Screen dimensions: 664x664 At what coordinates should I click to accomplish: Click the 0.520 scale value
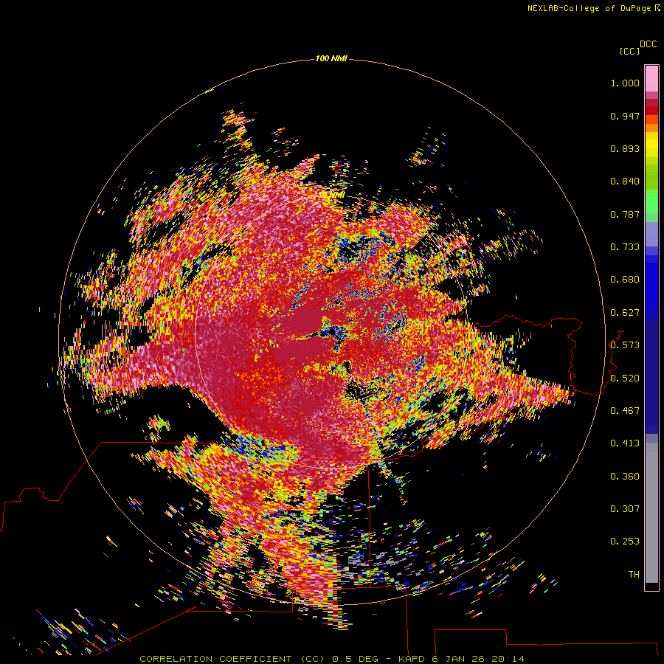(625, 378)
